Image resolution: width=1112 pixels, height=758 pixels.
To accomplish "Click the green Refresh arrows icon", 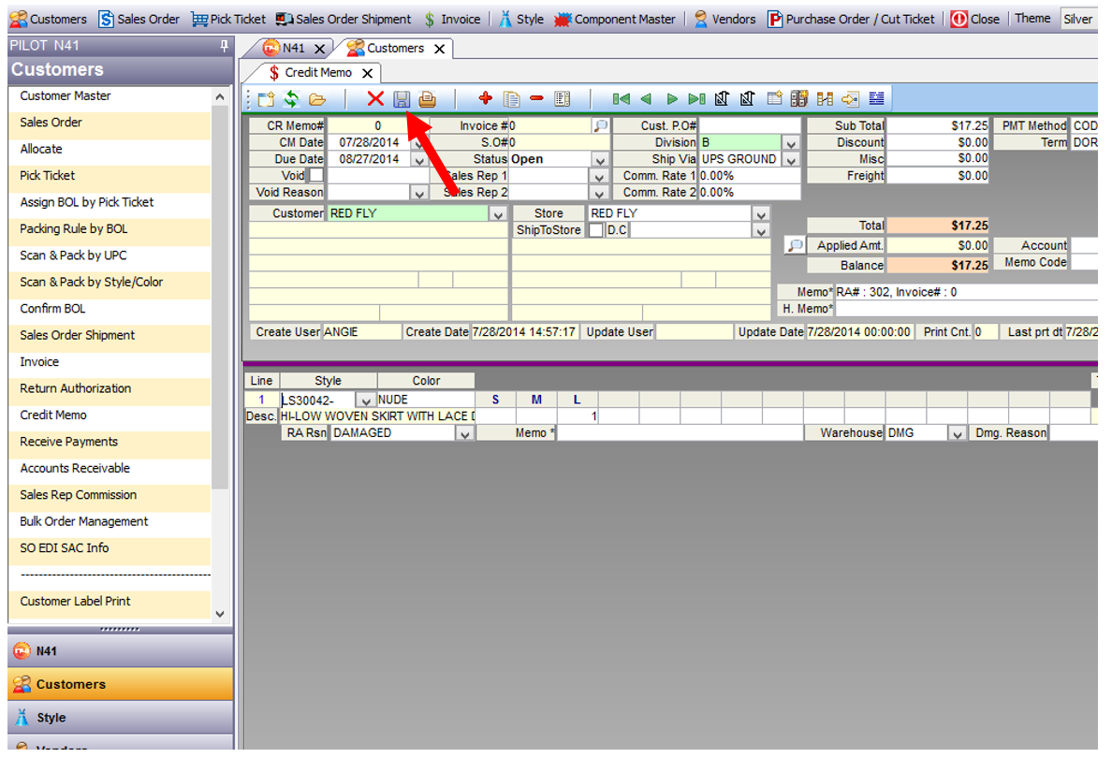I will (x=291, y=99).
